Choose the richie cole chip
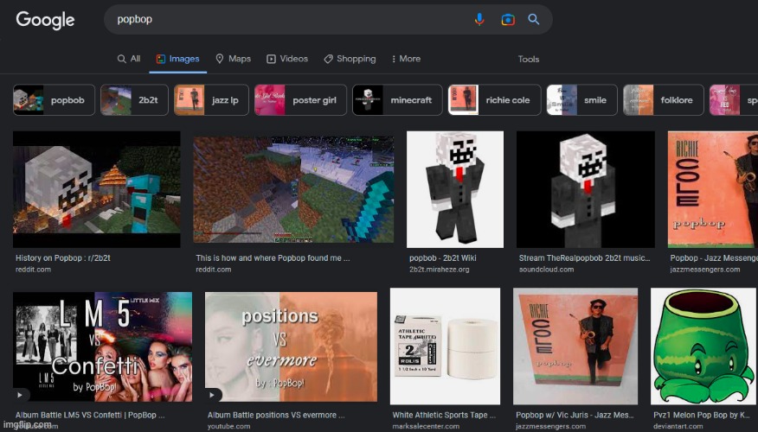 (x=494, y=100)
